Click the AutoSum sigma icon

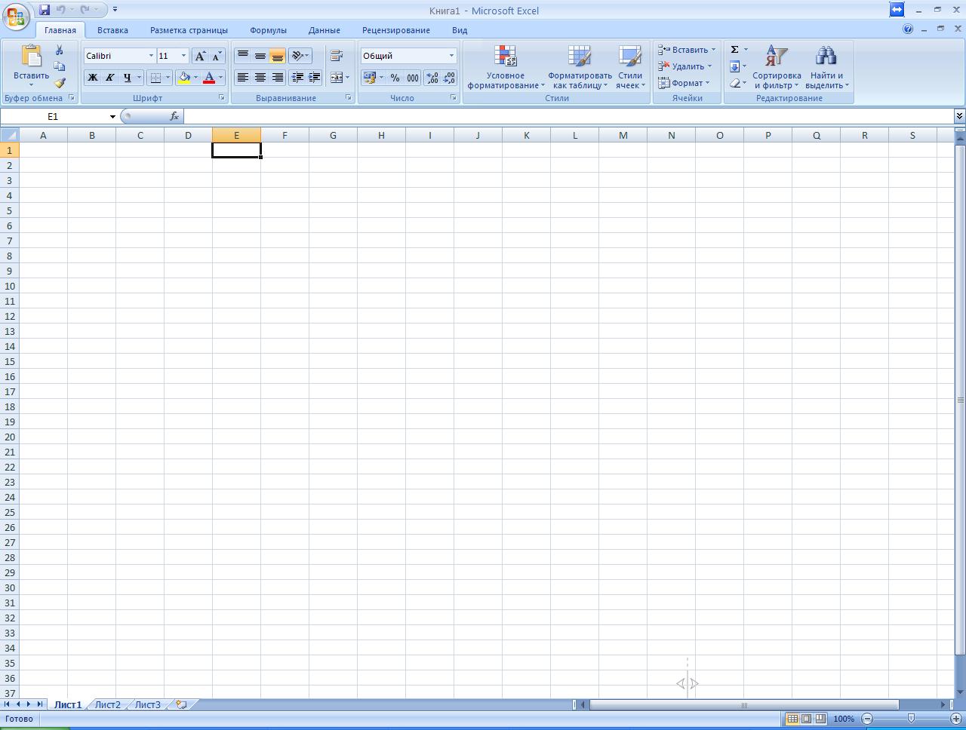(734, 50)
